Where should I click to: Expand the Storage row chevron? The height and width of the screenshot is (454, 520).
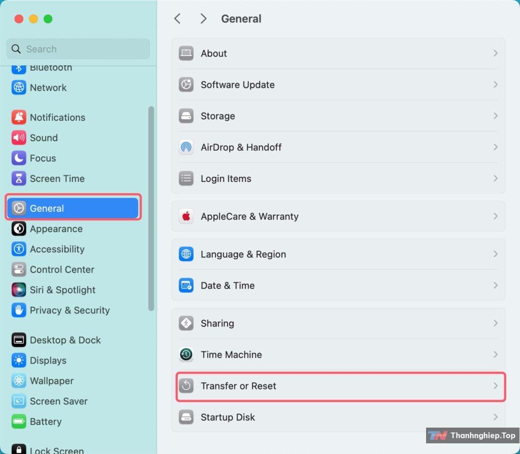point(496,116)
